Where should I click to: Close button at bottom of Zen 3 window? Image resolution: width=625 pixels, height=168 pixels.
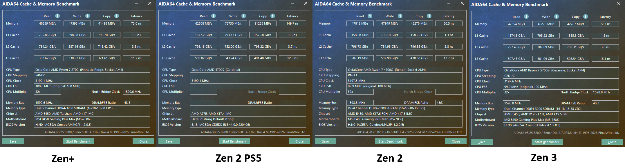point(612,142)
